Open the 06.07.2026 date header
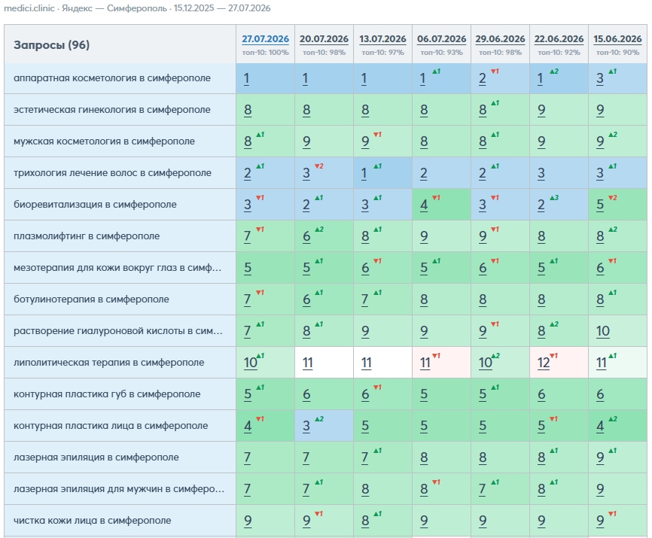This screenshot has height=538, width=652. [x=442, y=39]
